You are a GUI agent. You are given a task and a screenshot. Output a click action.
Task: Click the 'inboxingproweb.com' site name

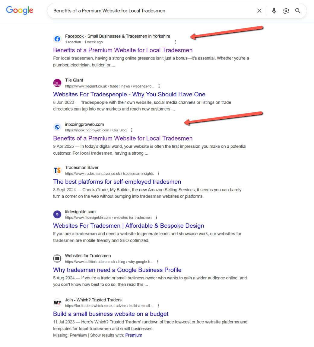pyautogui.click(x=84, y=124)
